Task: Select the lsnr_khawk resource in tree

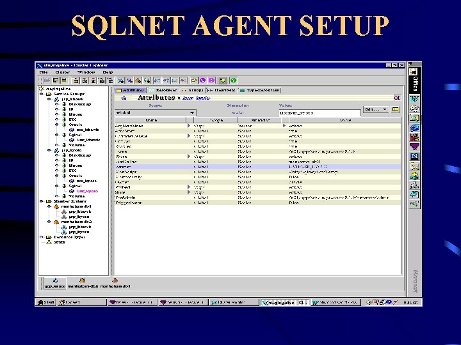Action: pyautogui.click(x=88, y=140)
